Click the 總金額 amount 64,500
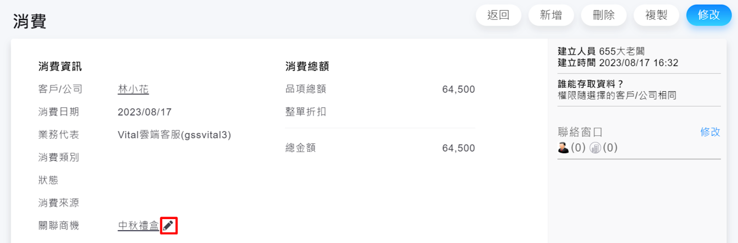 point(458,148)
